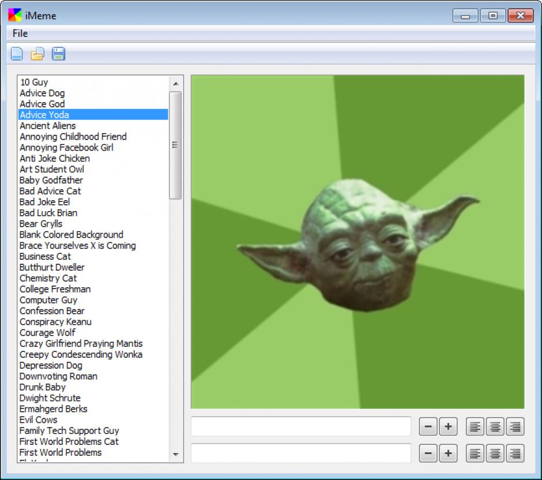Click the bottom caption text field
Screen dimensions: 542x480
tap(301, 453)
